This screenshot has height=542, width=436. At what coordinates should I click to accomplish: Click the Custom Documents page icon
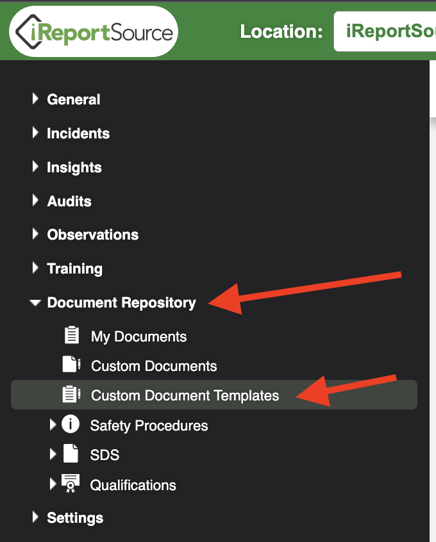coord(72,365)
